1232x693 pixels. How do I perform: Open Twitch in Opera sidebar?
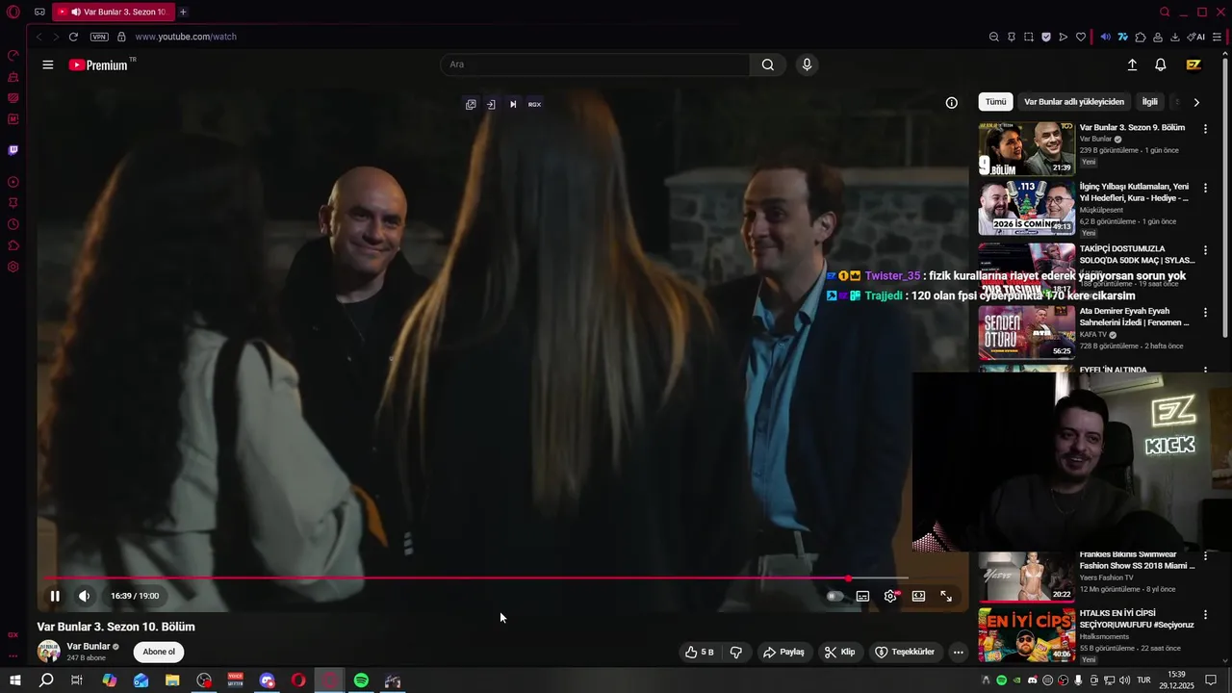coord(13,150)
